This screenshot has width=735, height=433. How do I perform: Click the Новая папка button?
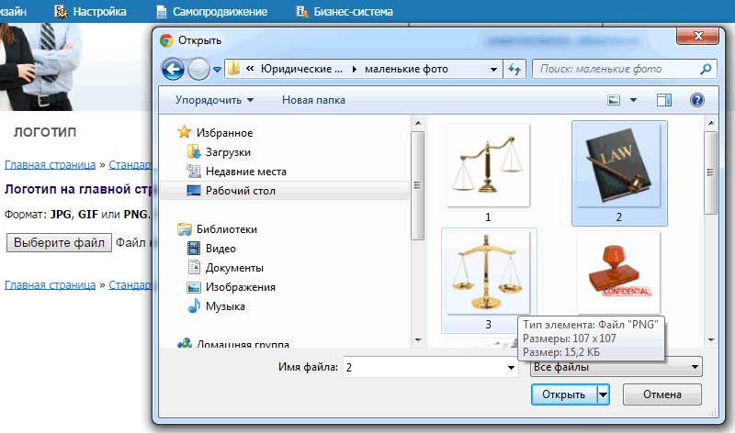coord(313,100)
